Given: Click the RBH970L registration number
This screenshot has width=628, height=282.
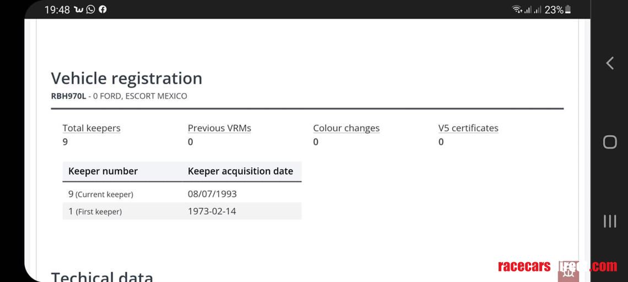Looking at the screenshot, I should (x=68, y=96).
